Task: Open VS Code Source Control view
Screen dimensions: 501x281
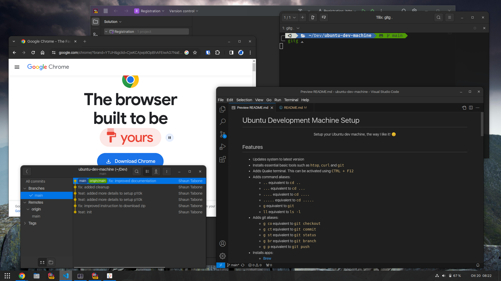Action: [223, 134]
